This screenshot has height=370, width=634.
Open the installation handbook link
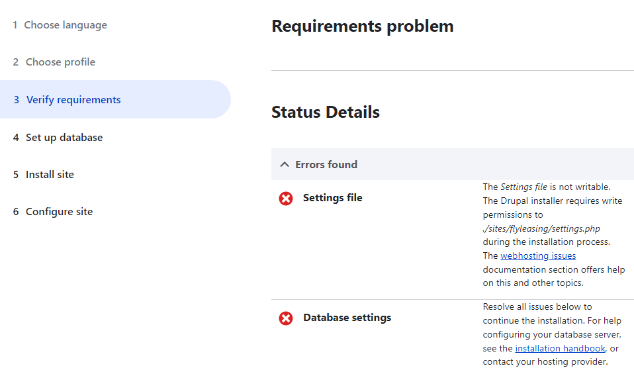point(560,348)
